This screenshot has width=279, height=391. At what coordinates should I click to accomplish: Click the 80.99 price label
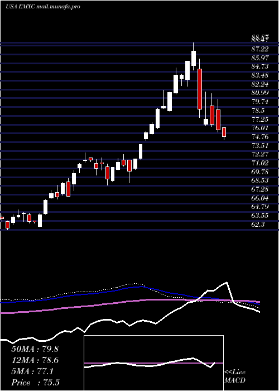tap(261, 93)
